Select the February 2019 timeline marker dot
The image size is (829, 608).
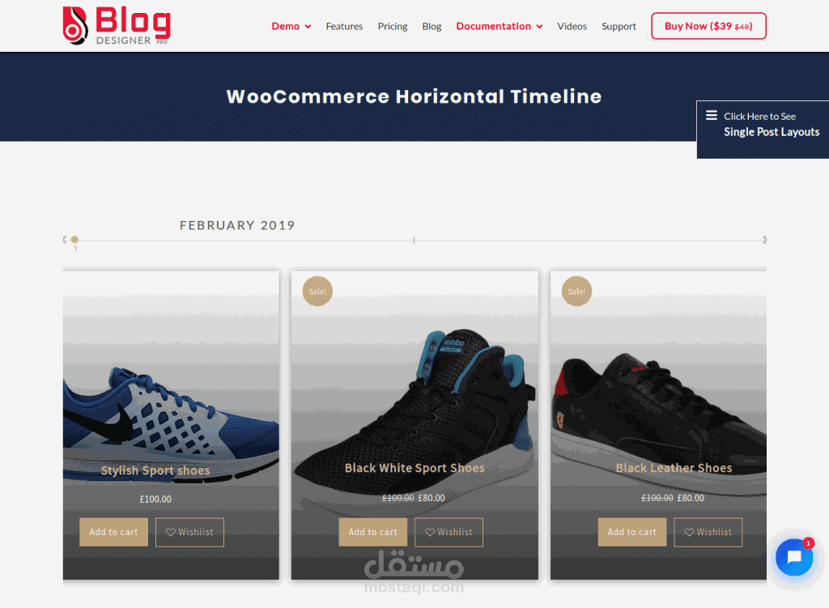pyautogui.click(x=74, y=240)
